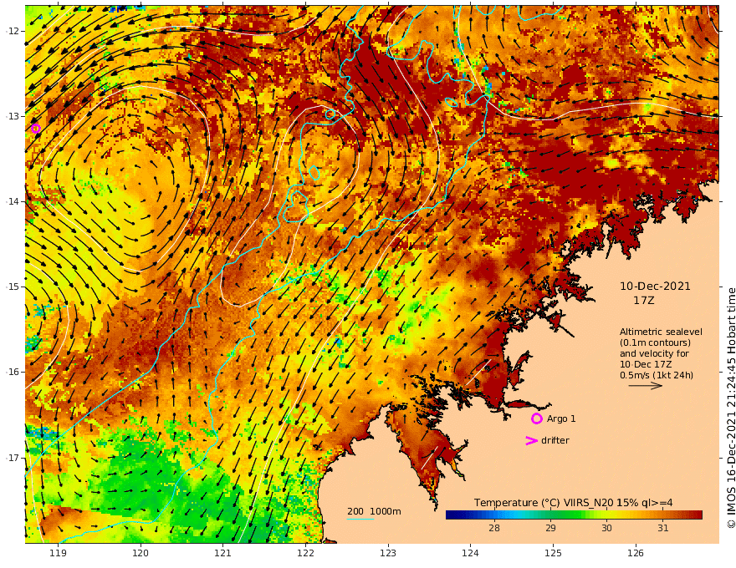
Task: Click latitude axis label '-12'
Action: click(13, 31)
